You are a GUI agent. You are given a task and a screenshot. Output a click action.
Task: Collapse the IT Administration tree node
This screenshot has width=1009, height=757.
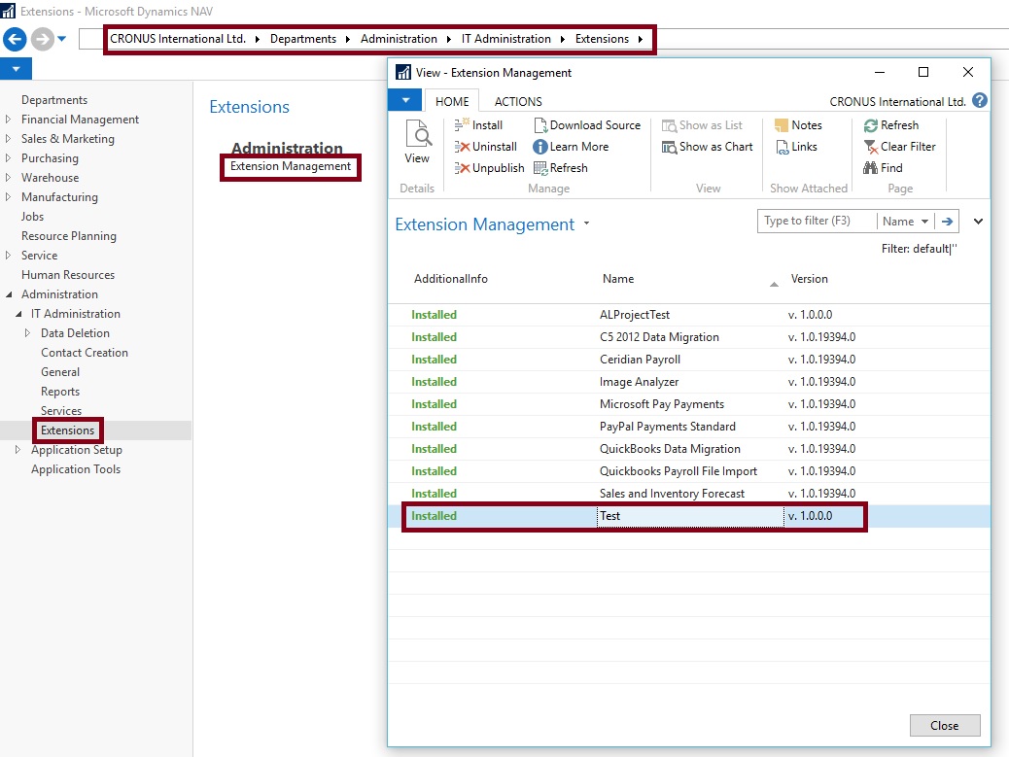point(19,314)
